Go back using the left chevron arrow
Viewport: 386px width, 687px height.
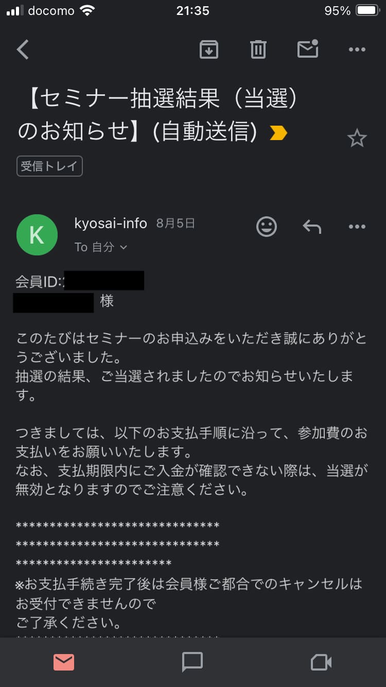point(23,49)
